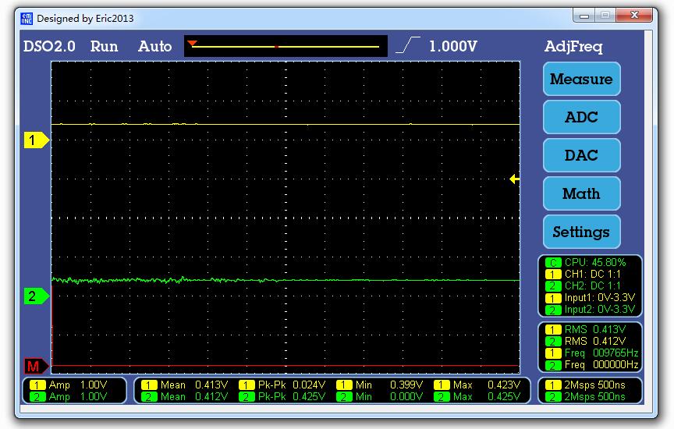Screen dimensions: 674x429
Task: Click the CPU 45.80% readout
Action: click(x=595, y=262)
